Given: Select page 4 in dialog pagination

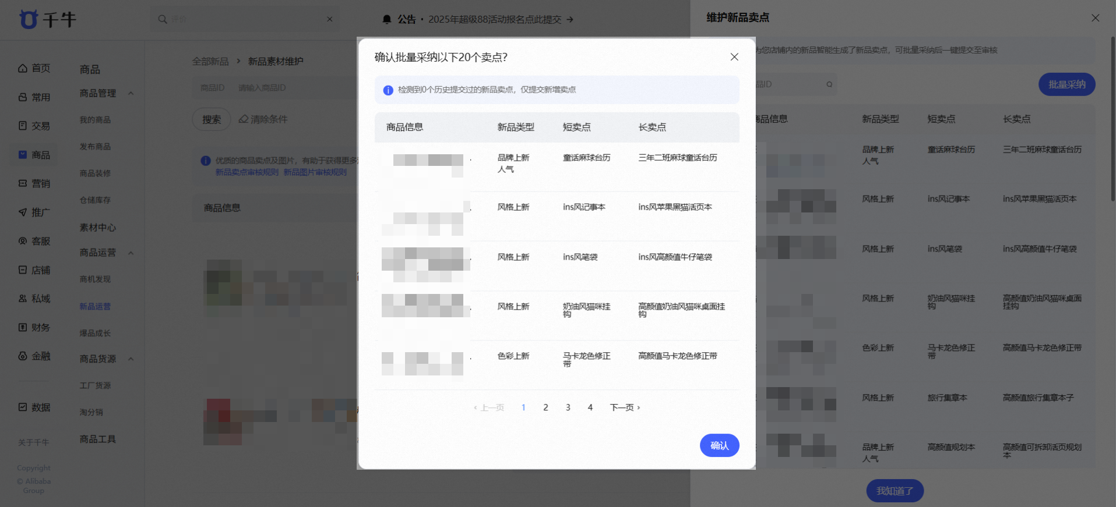Looking at the screenshot, I should point(590,407).
